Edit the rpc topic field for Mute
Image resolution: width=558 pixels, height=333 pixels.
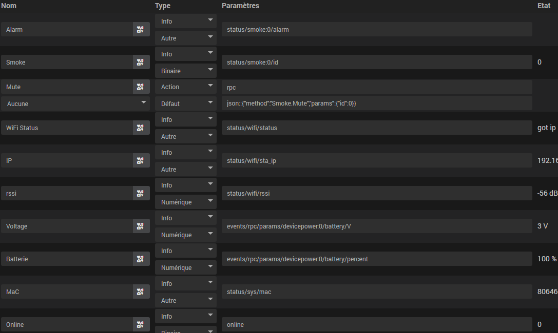coord(377,87)
